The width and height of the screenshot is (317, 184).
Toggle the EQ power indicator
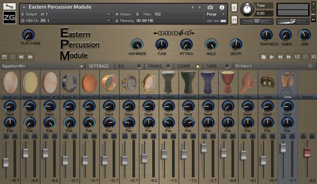[x=139, y=66]
